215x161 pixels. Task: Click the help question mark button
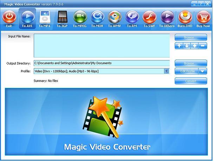pyautogui.click(x=201, y=4)
